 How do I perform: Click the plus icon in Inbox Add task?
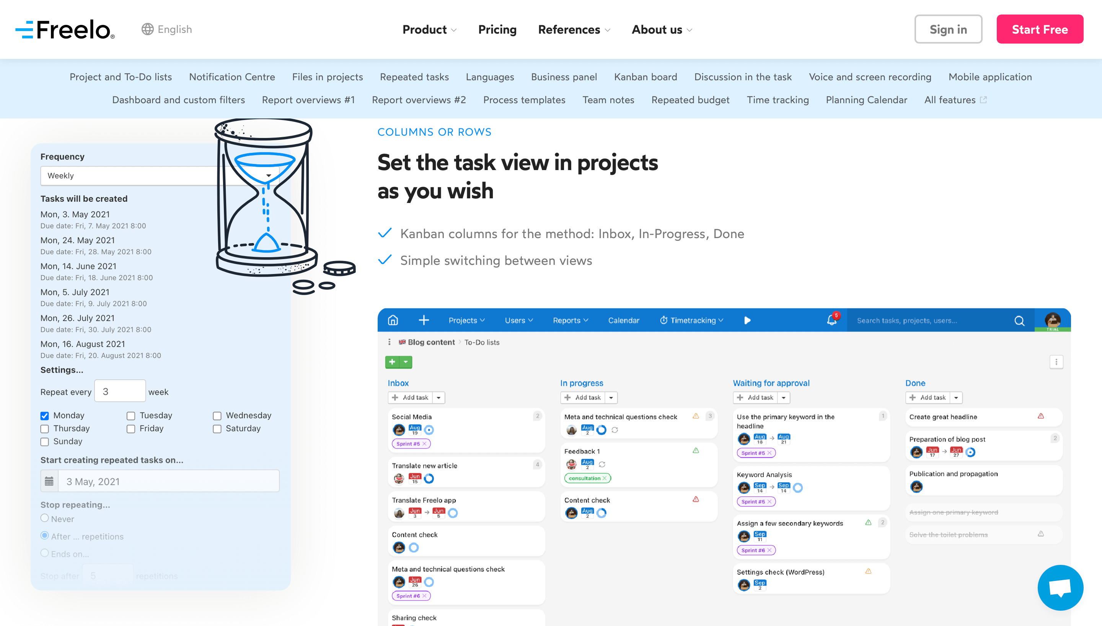pos(395,398)
